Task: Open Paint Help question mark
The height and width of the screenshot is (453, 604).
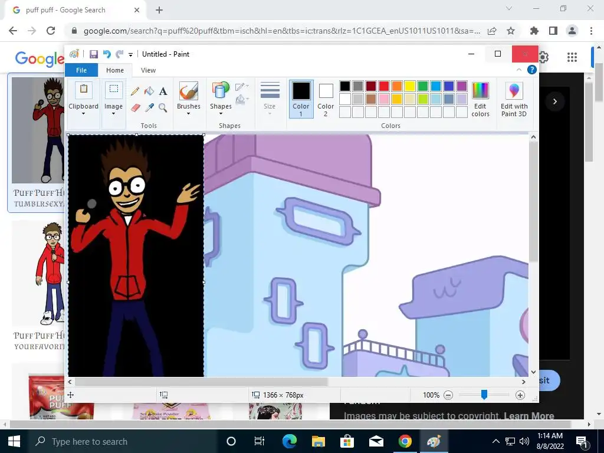Action: (x=532, y=70)
